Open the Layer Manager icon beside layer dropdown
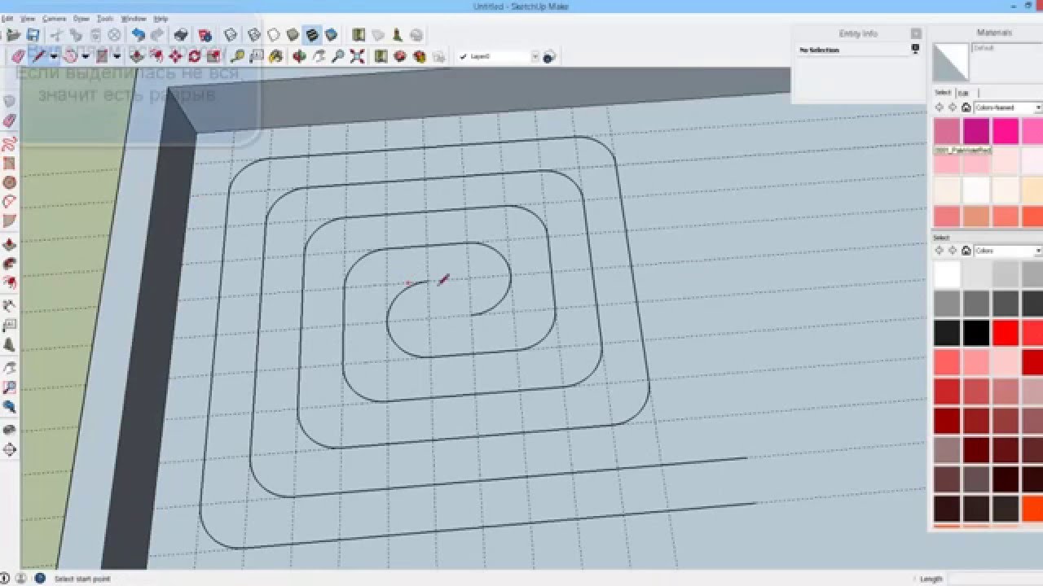This screenshot has height=586, width=1043. [548, 56]
